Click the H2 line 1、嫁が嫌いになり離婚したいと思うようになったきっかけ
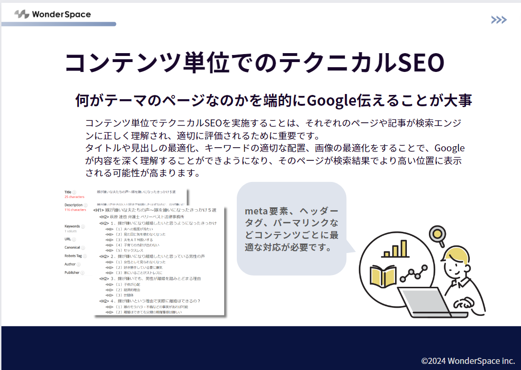The width and height of the screenshot is (521, 370). click(158, 223)
